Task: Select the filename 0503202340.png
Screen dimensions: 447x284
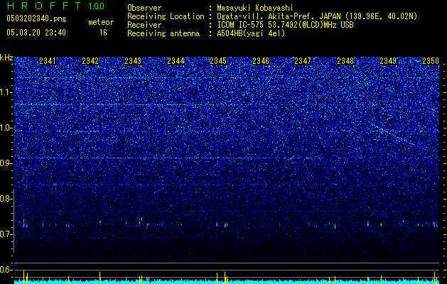Action: coord(36,18)
